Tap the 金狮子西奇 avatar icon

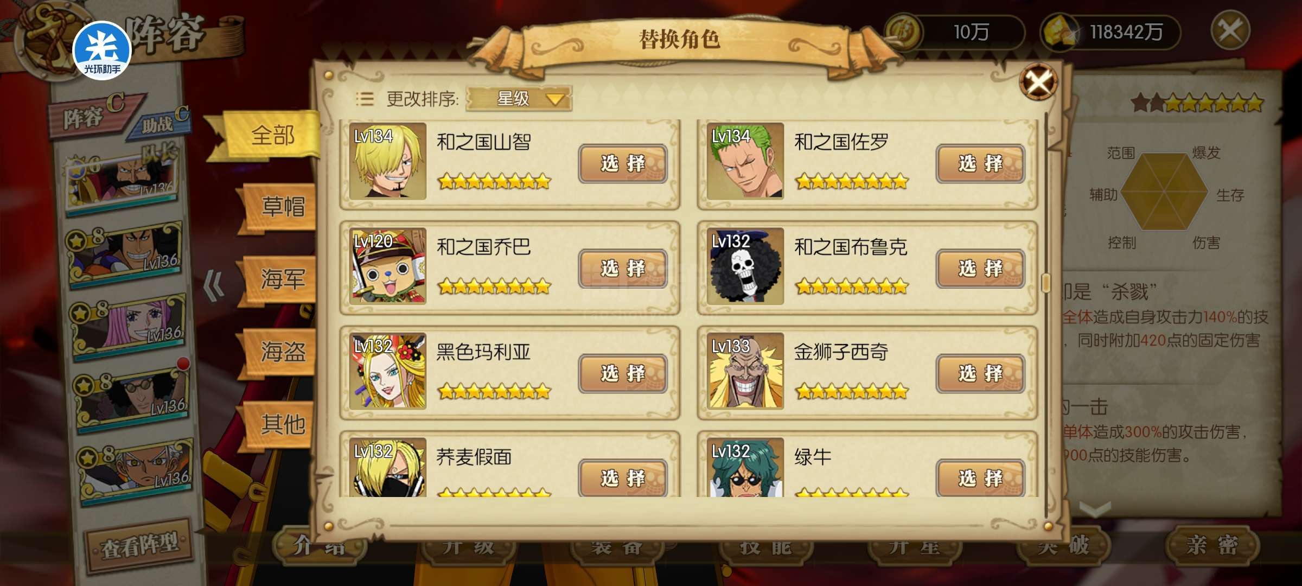pyautogui.click(x=745, y=371)
